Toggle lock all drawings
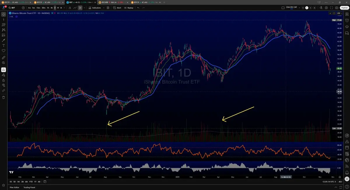The image size is (350, 190). 3,80
